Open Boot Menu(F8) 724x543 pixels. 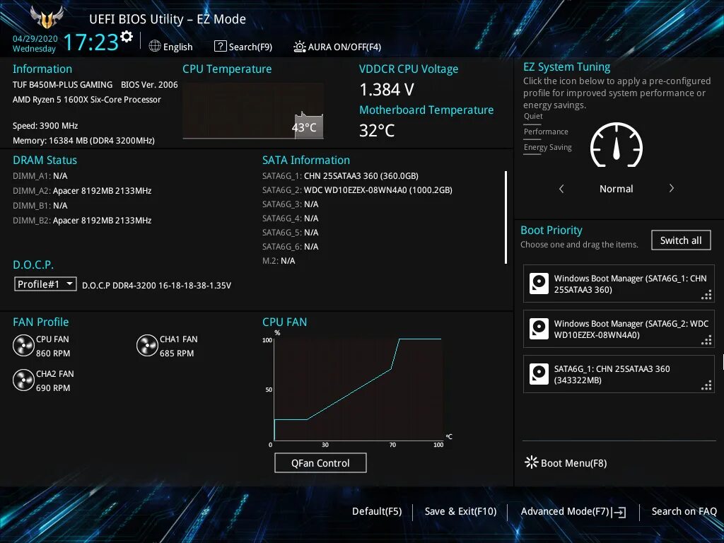[573, 462]
